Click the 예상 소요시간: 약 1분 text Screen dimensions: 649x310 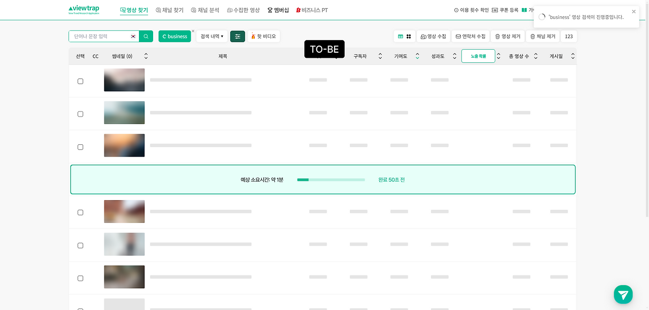pos(262,180)
